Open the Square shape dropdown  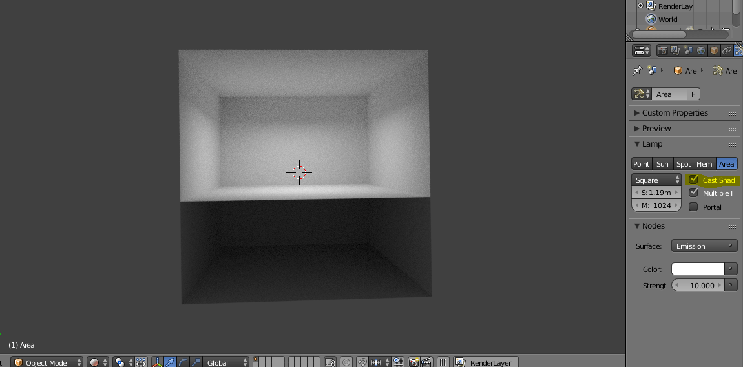click(656, 180)
